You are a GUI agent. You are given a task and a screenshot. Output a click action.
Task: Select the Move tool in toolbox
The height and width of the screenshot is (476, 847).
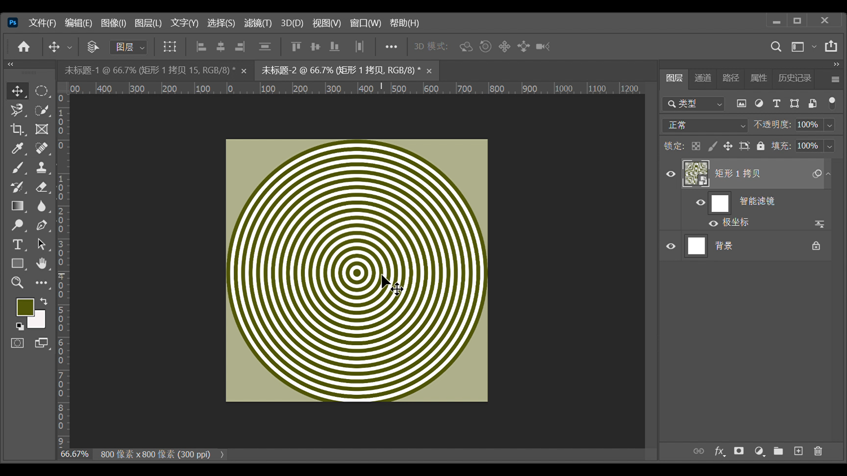(17, 91)
